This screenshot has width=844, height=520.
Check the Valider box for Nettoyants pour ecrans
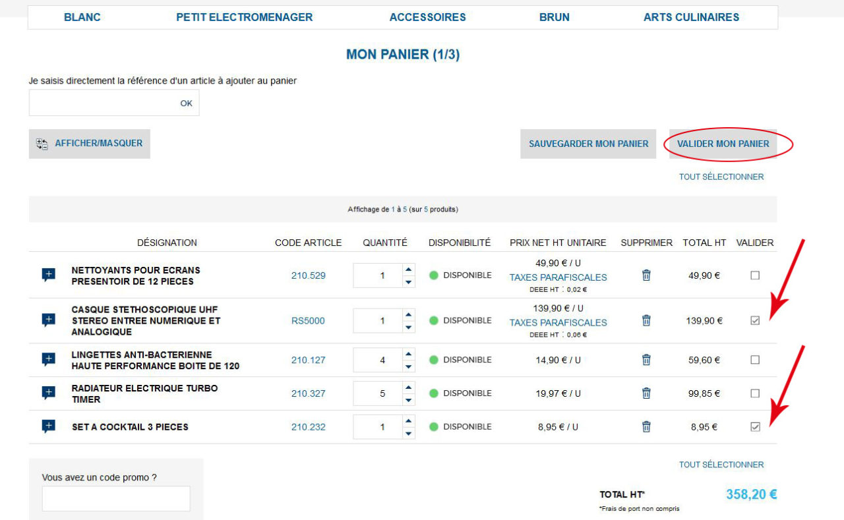755,275
